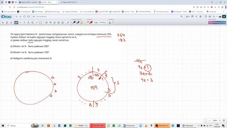Open iDroo board settings gear

200,17
